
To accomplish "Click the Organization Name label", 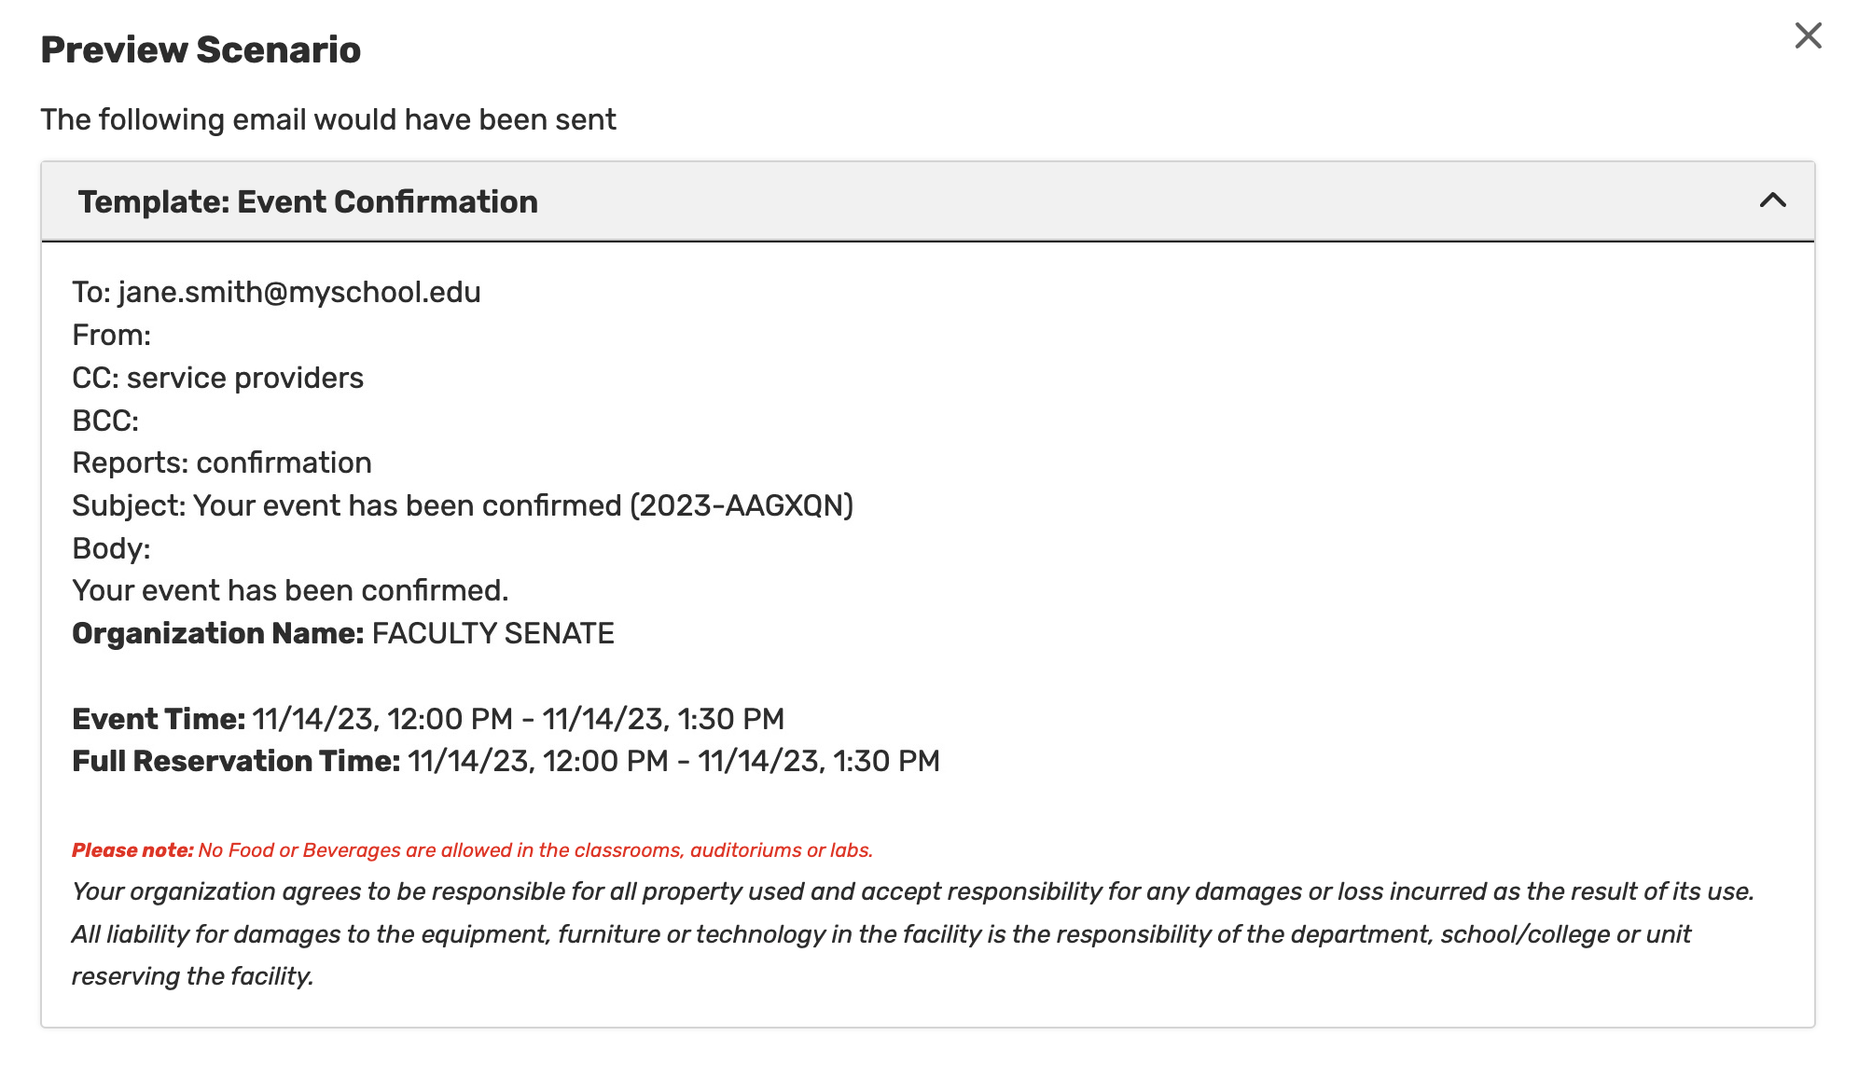I will pos(217,633).
